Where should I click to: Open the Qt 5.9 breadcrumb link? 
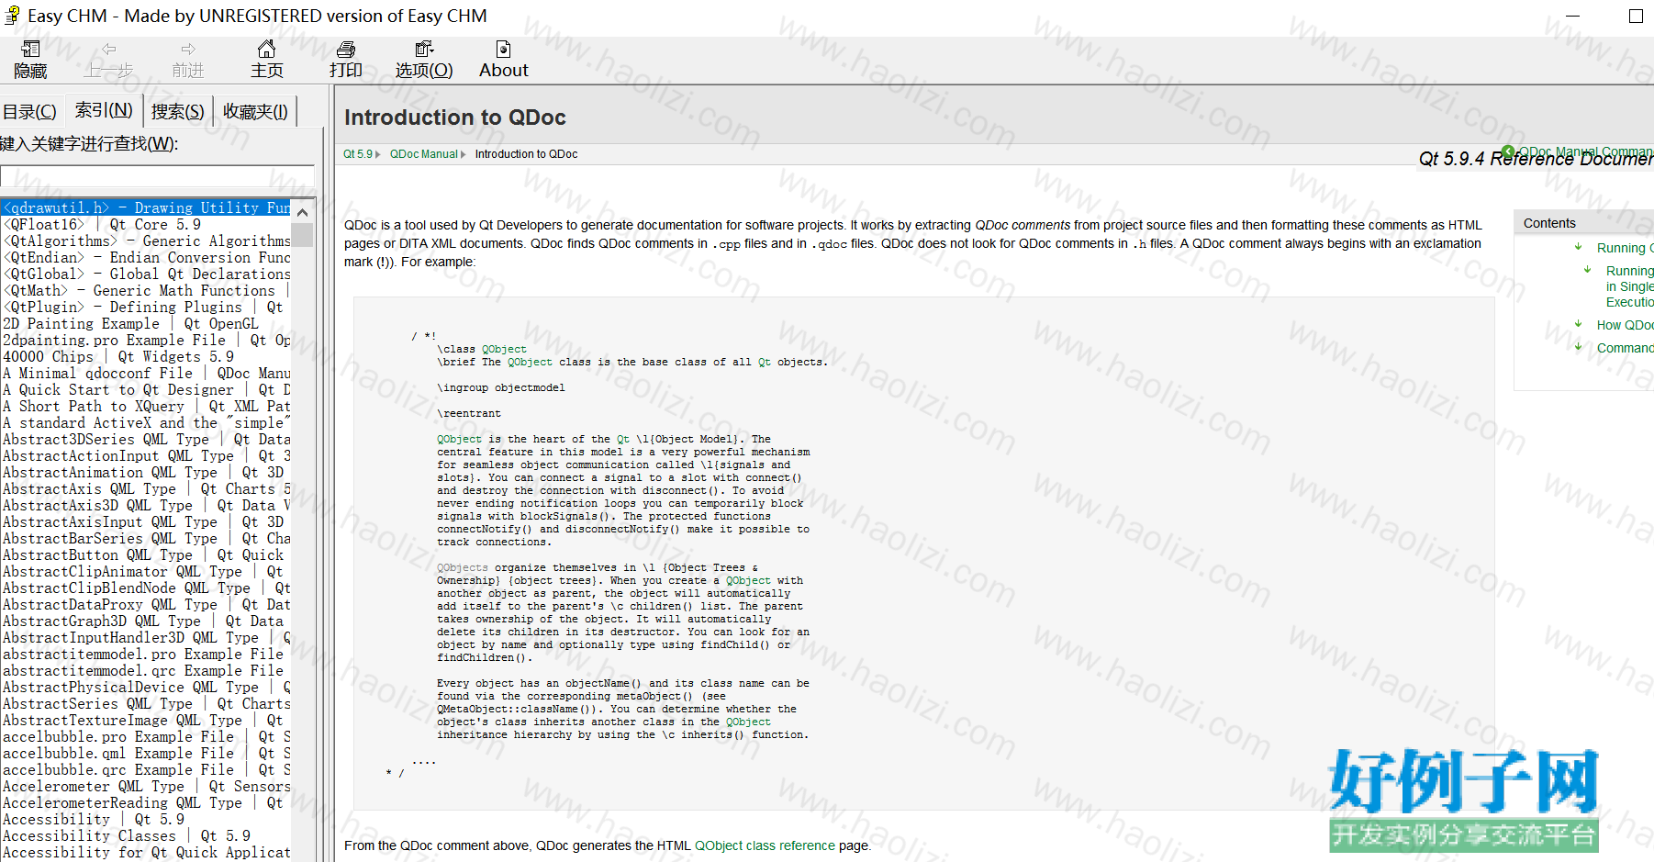point(358,154)
